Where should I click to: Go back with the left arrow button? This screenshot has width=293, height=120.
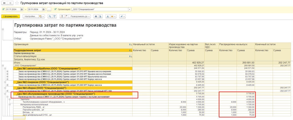(4, 3)
